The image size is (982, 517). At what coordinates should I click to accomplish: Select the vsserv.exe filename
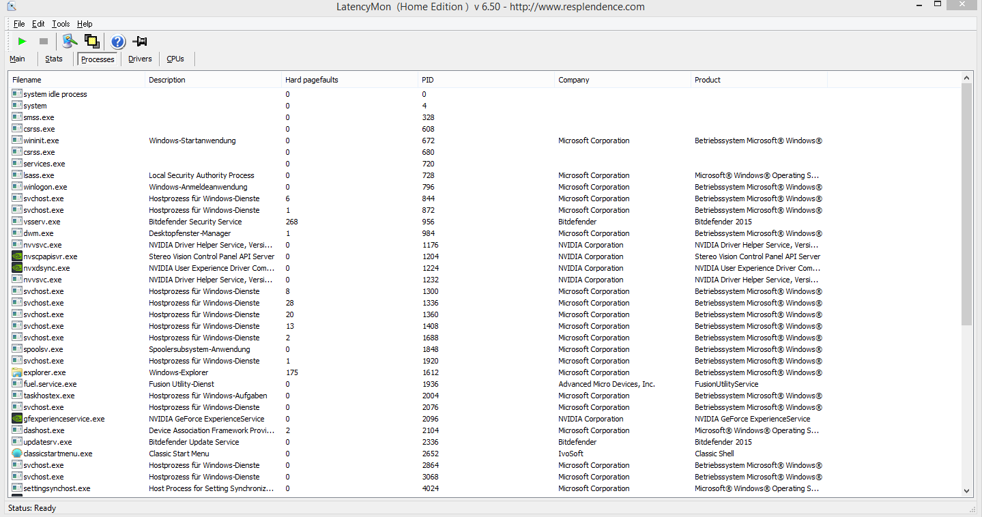[x=42, y=222]
